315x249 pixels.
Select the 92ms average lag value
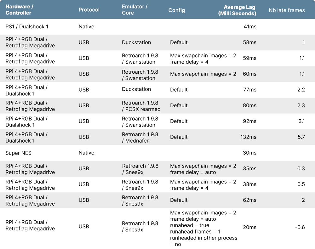[x=249, y=122]
